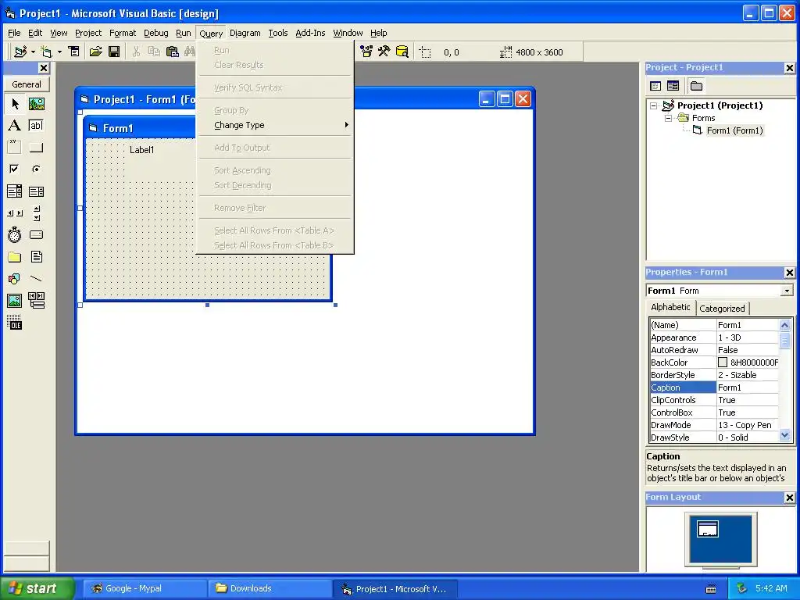Open the Debug menu
This screenshot has width=800, height=600.
[x=156, y=33]
